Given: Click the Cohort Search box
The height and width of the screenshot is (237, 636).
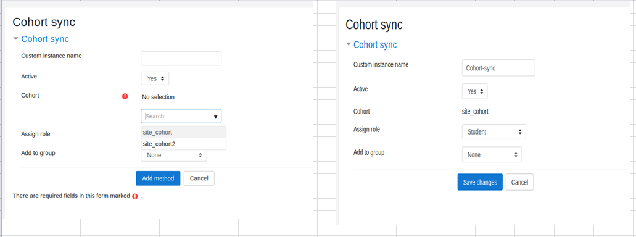Looking at the screenshot, I should click(x=181, y=116).
